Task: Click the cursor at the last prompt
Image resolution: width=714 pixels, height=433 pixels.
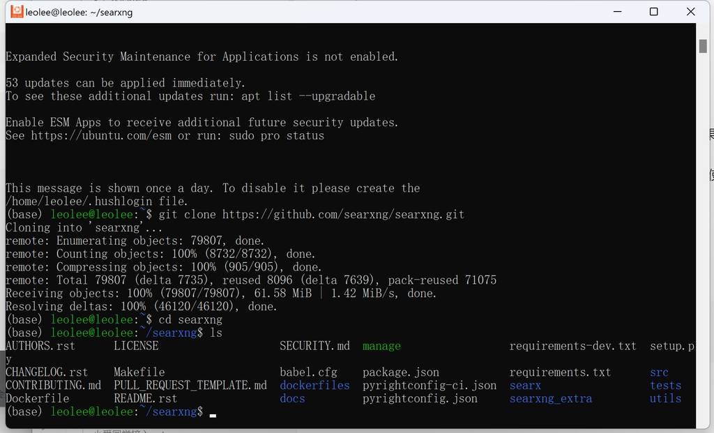Action: tap(213, 413)
